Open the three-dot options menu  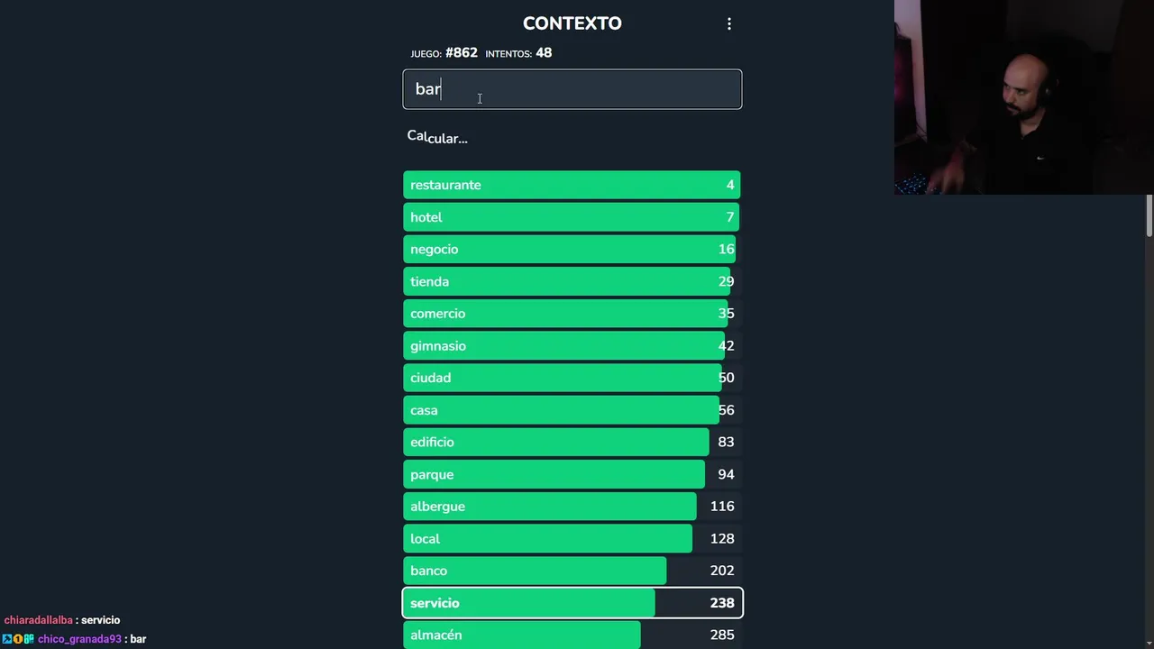tap(729, 24)
